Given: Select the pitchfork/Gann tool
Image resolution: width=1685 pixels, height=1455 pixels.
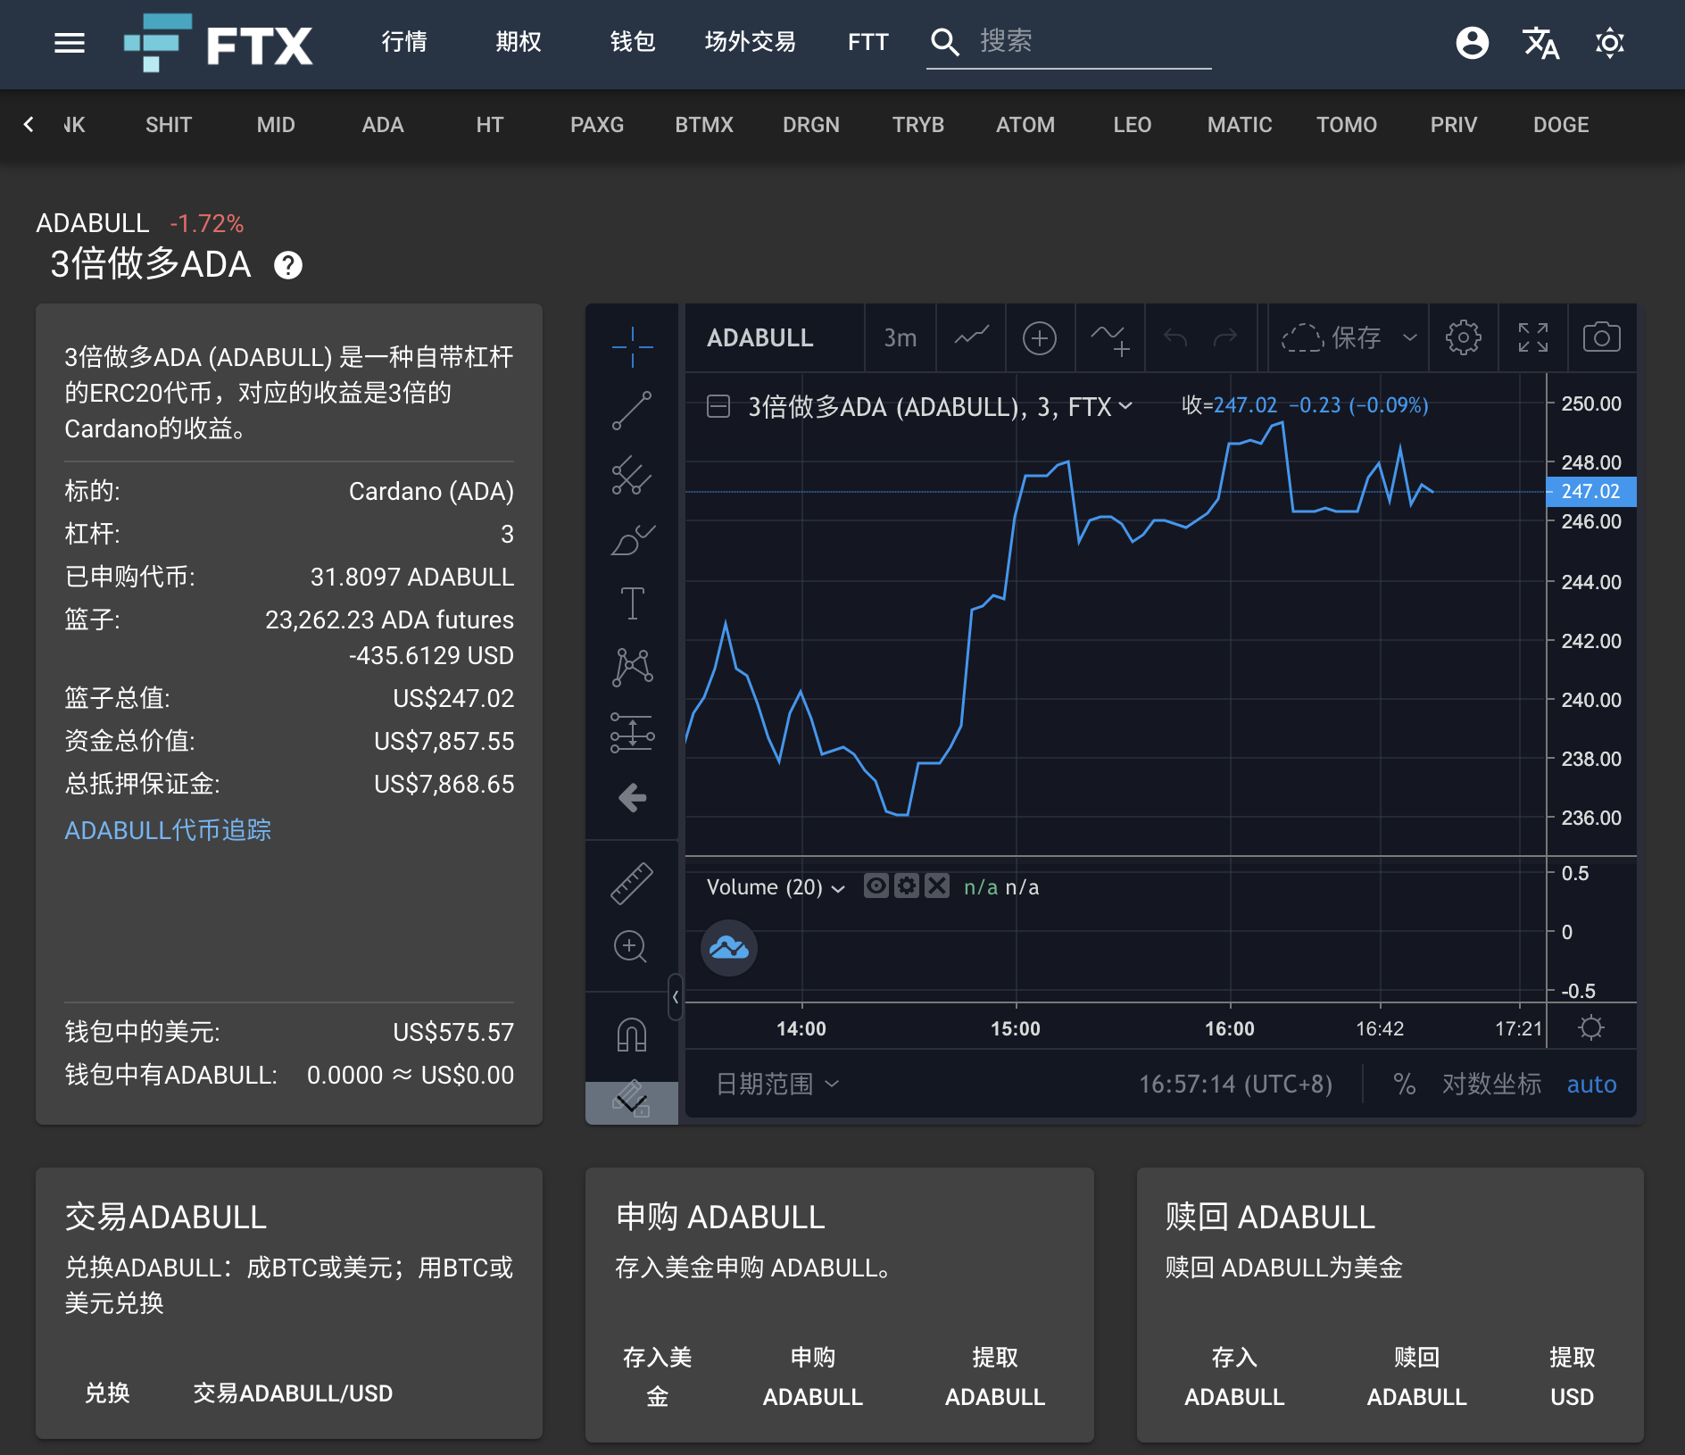Looking at the screenshot, I should (632, 475).
